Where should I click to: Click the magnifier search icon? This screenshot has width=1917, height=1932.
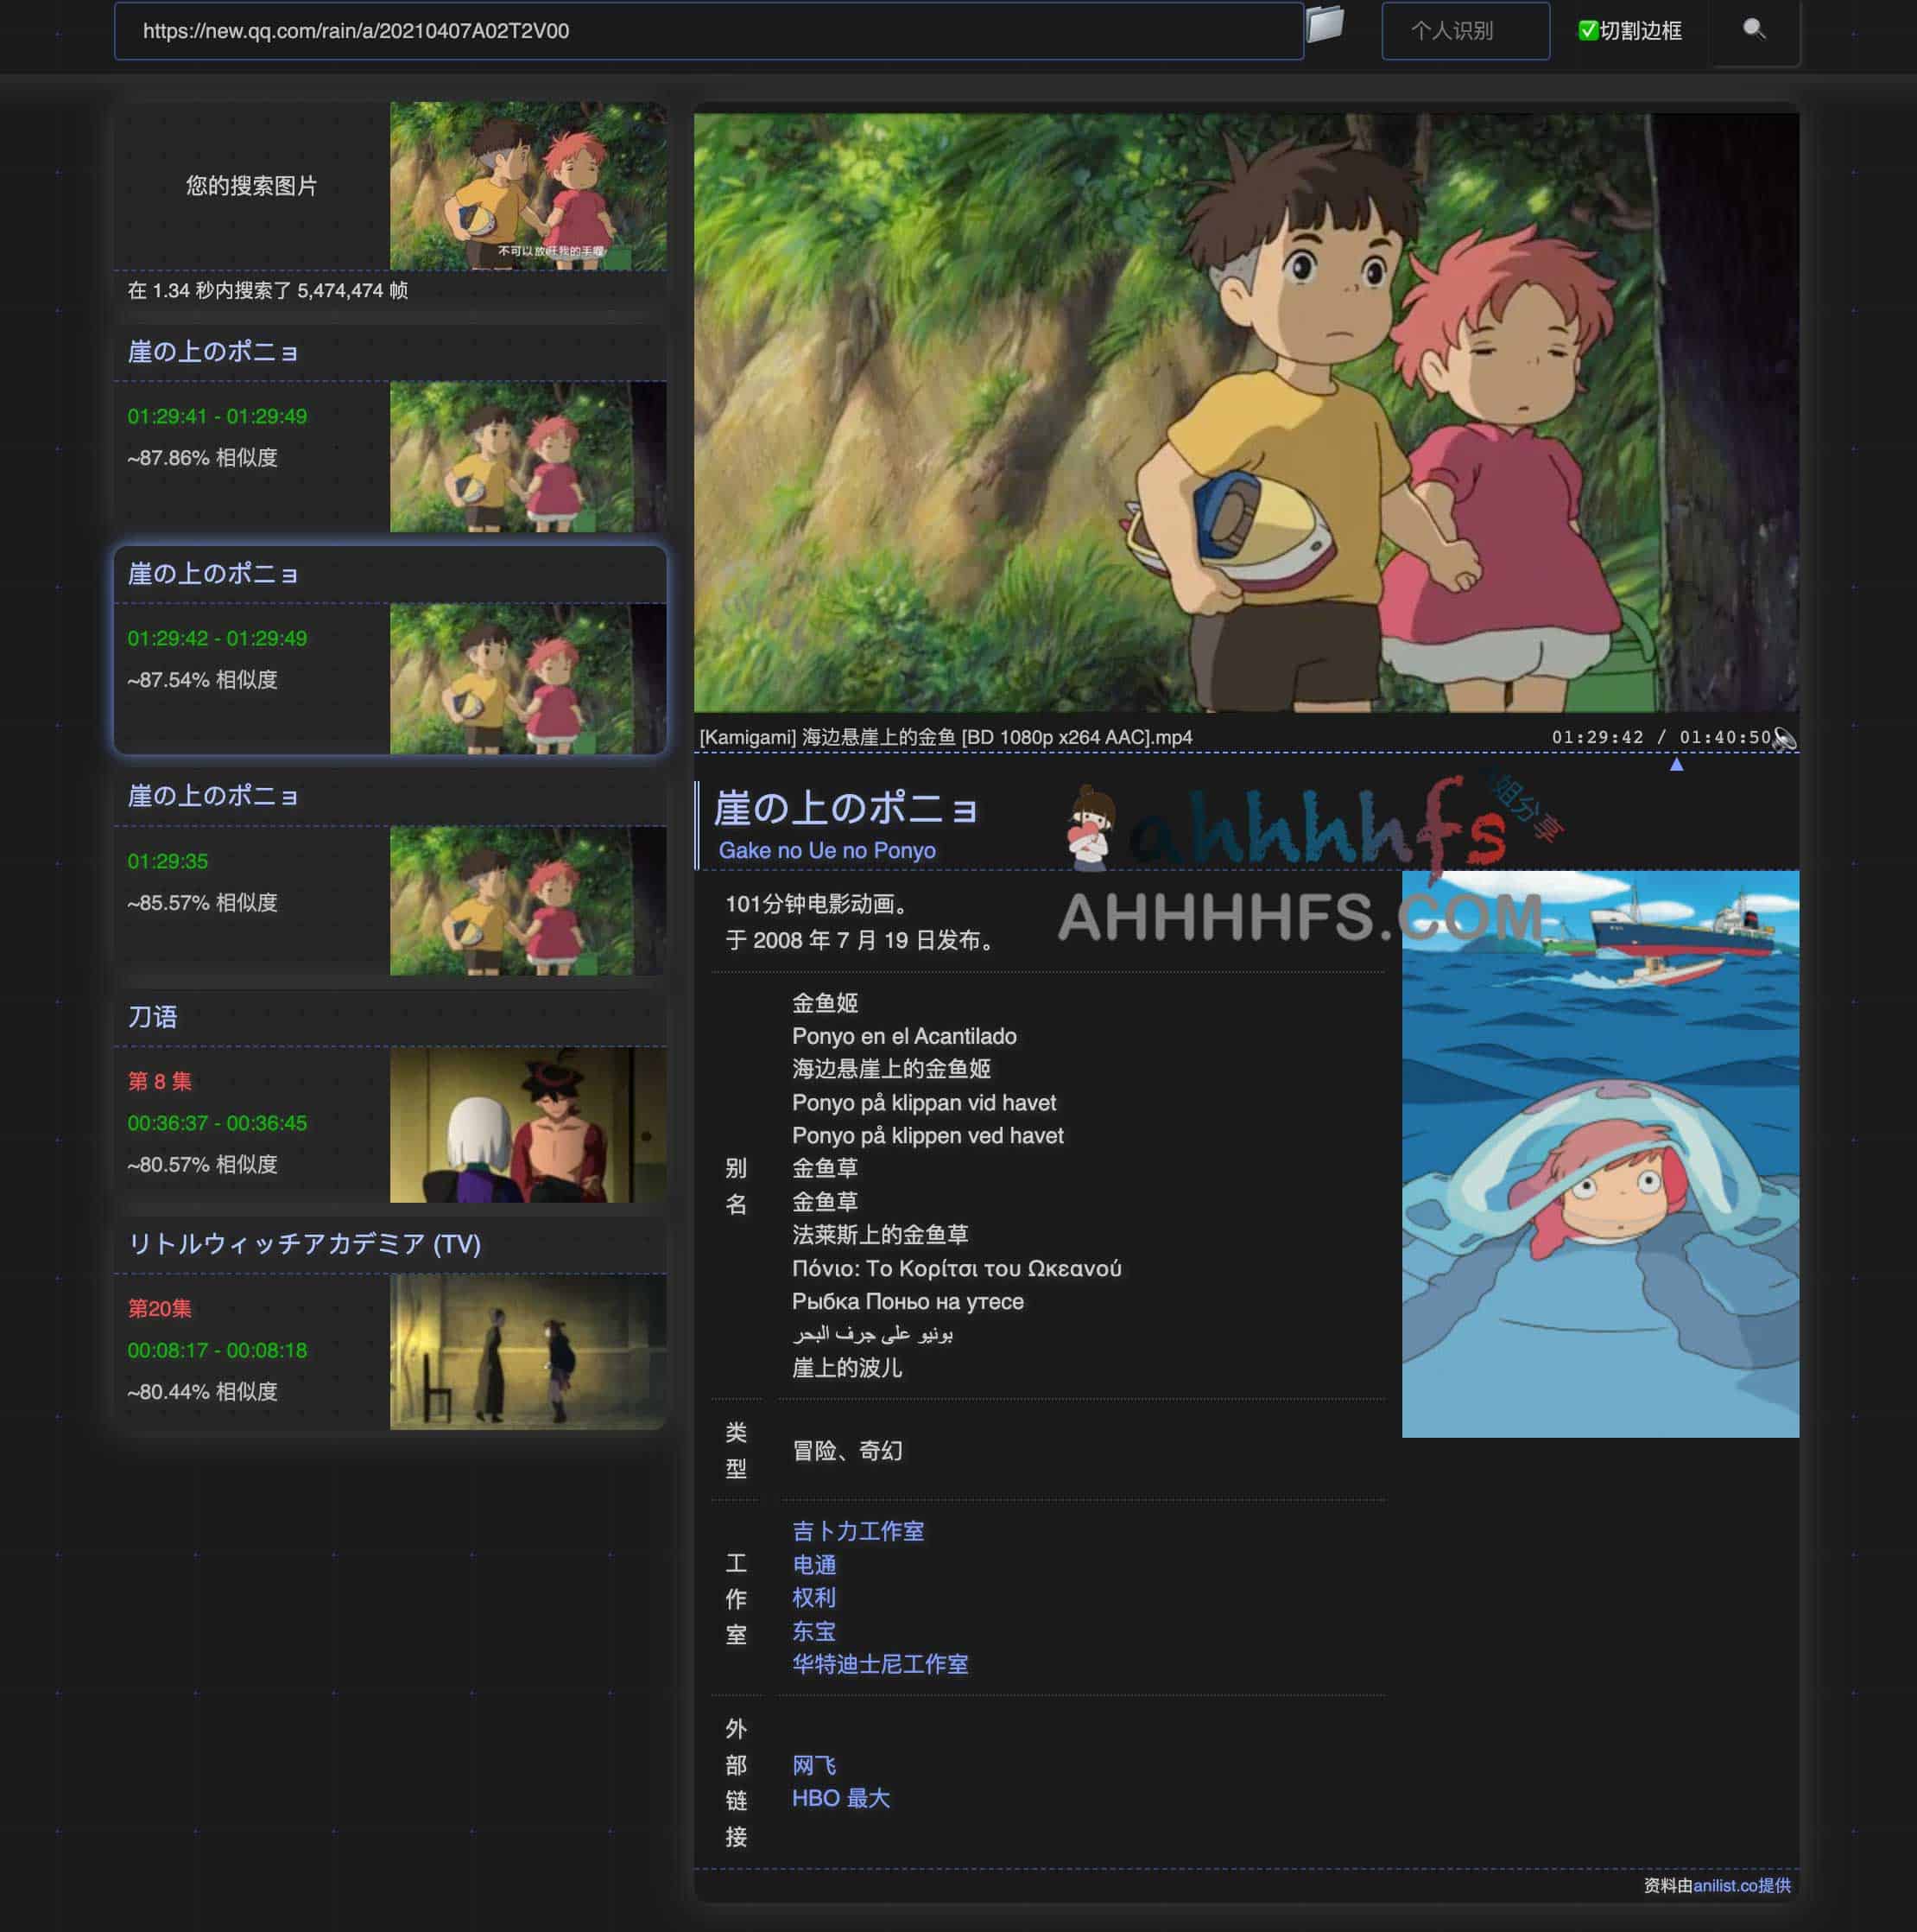(x=1754, y=30)
